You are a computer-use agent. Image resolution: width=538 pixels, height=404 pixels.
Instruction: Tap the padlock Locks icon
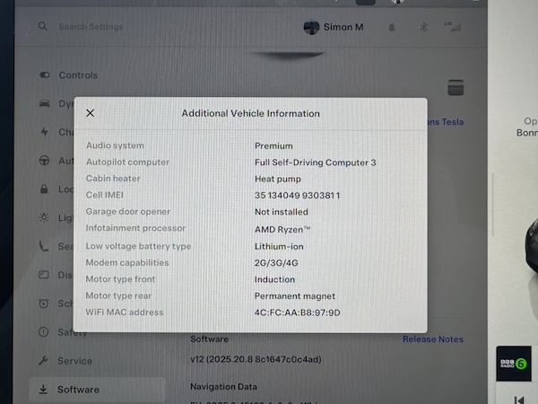coord(44,189)
